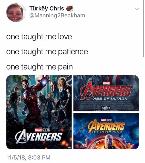The height and width of the screenshot is (163, 145).
Task: Select the line 'one taught me patience'
Action: point(47,52)
